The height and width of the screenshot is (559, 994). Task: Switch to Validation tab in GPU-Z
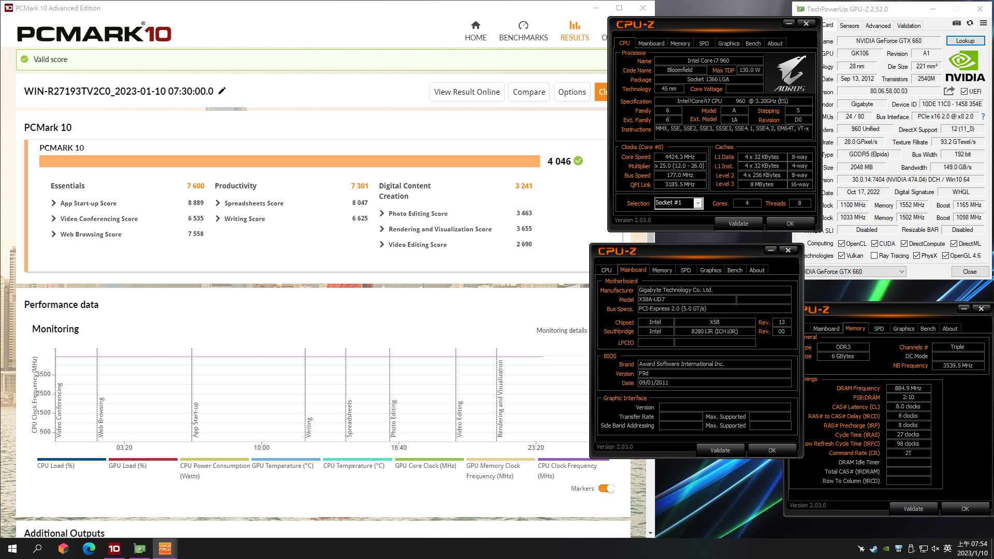coord(909,25)
